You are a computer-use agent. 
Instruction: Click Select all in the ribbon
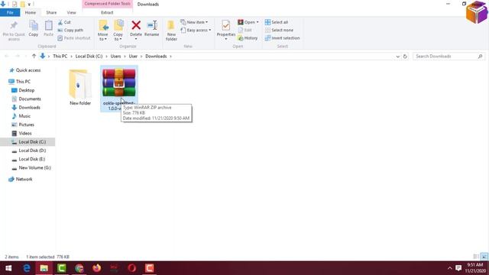click(x=277, y=22)
